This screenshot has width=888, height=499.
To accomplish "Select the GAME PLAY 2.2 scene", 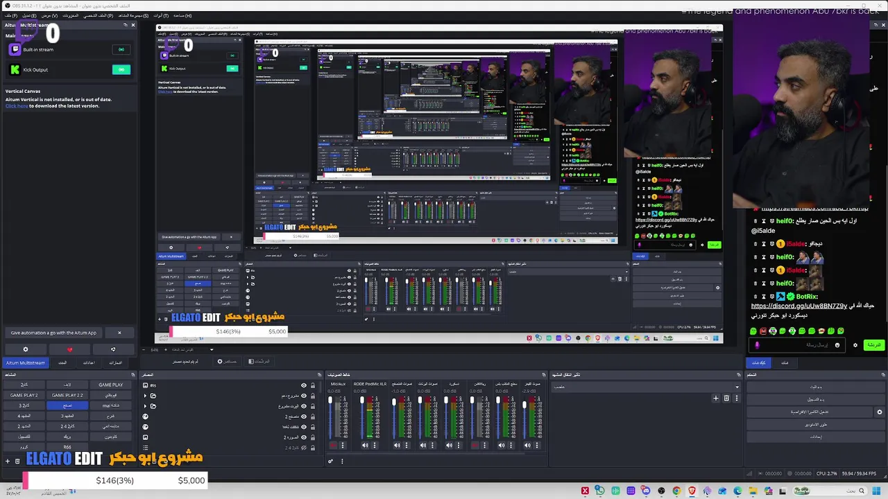I will coord(67,395).
